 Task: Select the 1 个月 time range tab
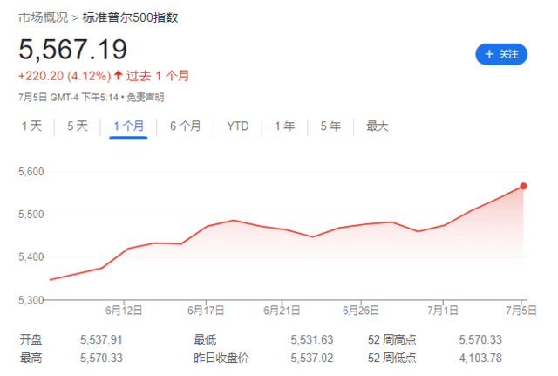pos(128,126)
